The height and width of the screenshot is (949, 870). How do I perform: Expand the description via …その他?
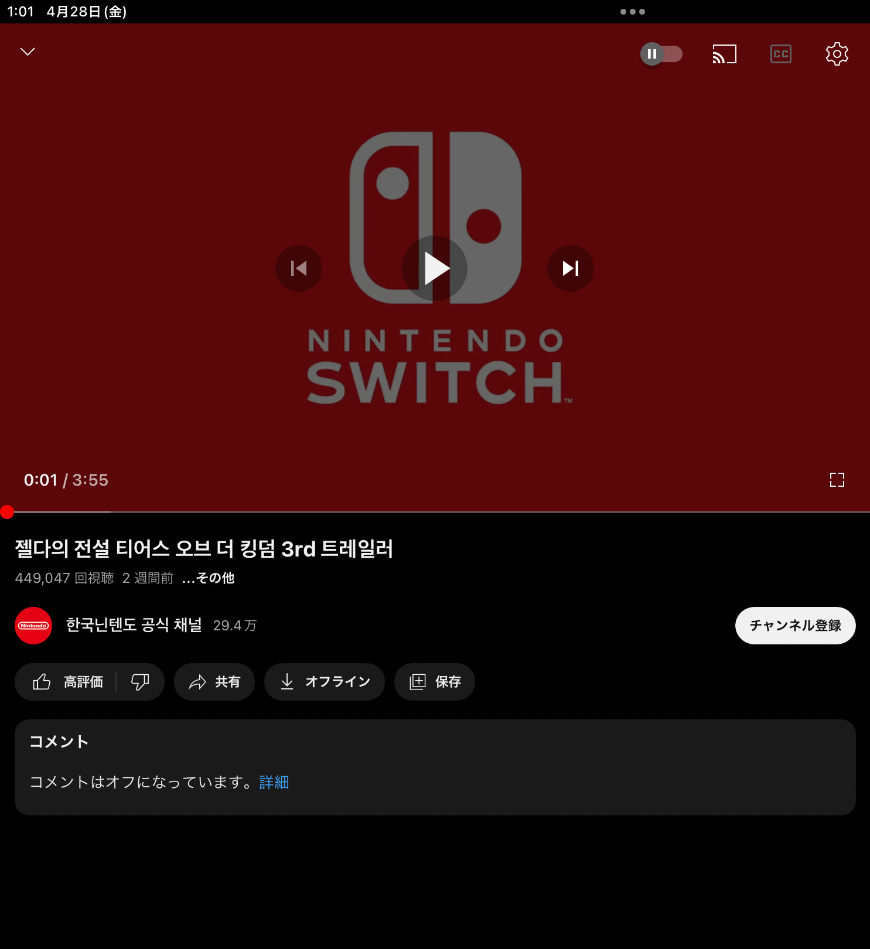coord(208,578)
